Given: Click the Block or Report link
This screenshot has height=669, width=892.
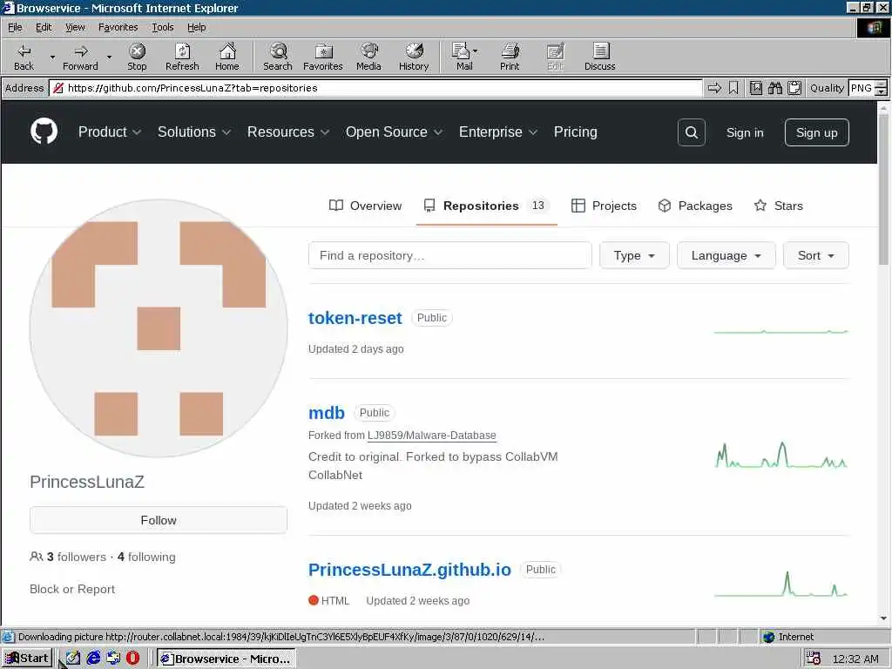Looking at the screenshot, I should point(72,590).
